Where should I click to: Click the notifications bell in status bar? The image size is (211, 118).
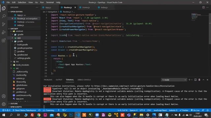[x=207, y=110]
